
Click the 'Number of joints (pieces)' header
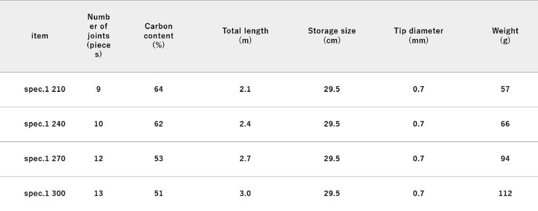[98, 36]
